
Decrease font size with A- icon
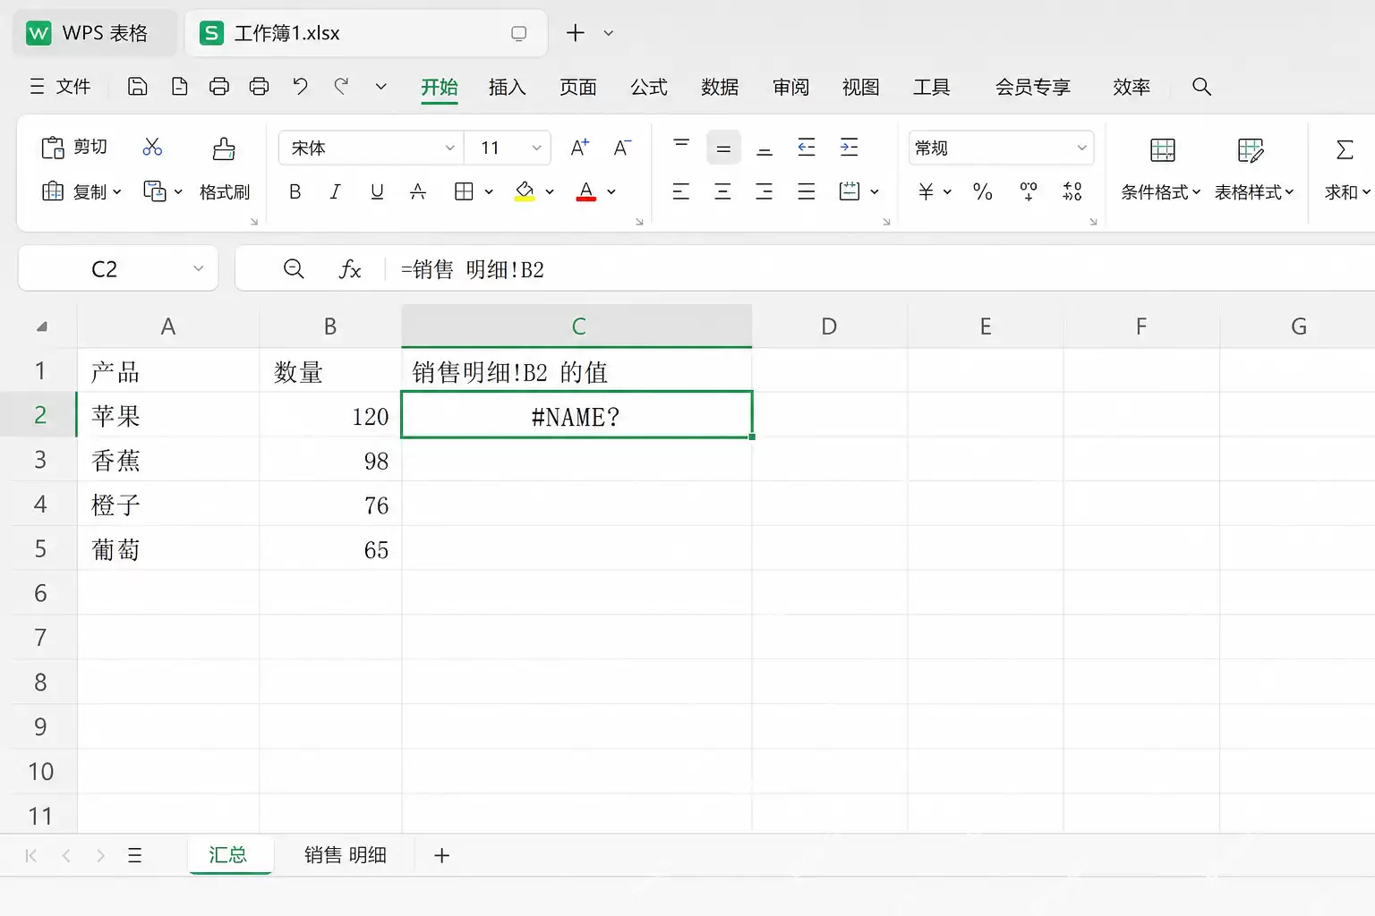[622, 148]
